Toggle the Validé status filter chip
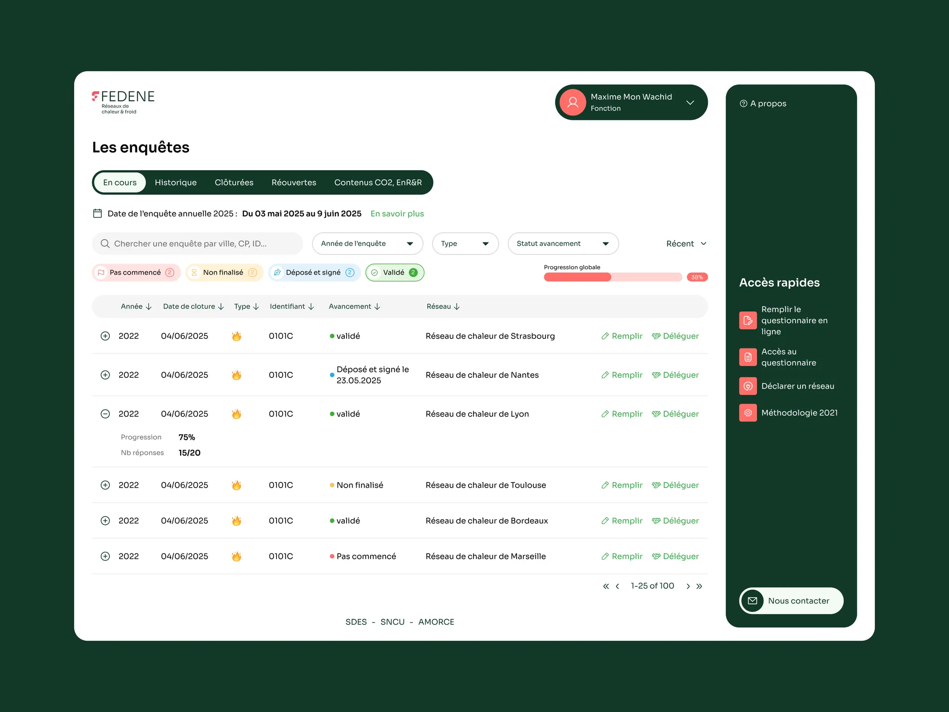This screenshot has width=949, height=712. coord(395,273)
